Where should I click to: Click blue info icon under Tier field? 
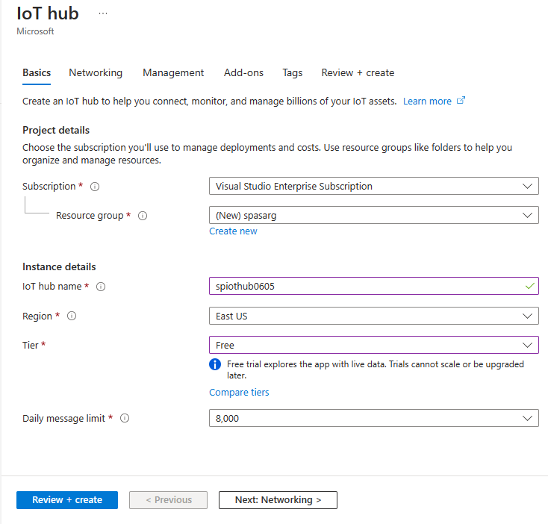pos(215,364)
